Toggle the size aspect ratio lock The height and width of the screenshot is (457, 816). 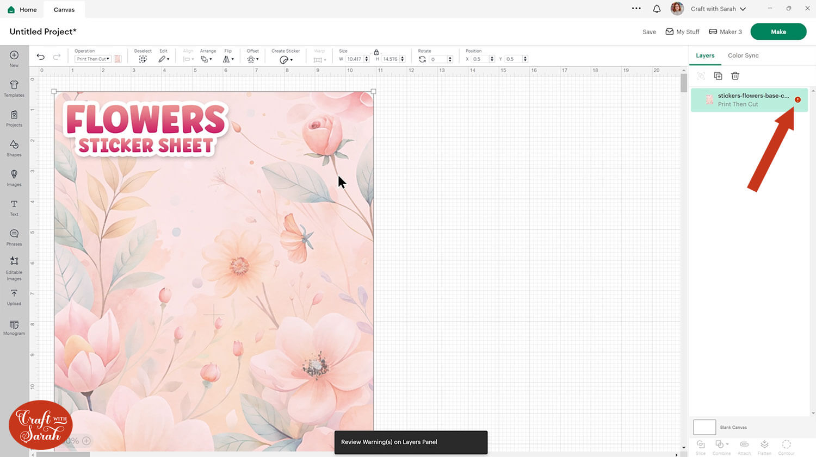[x=376, y=52]
